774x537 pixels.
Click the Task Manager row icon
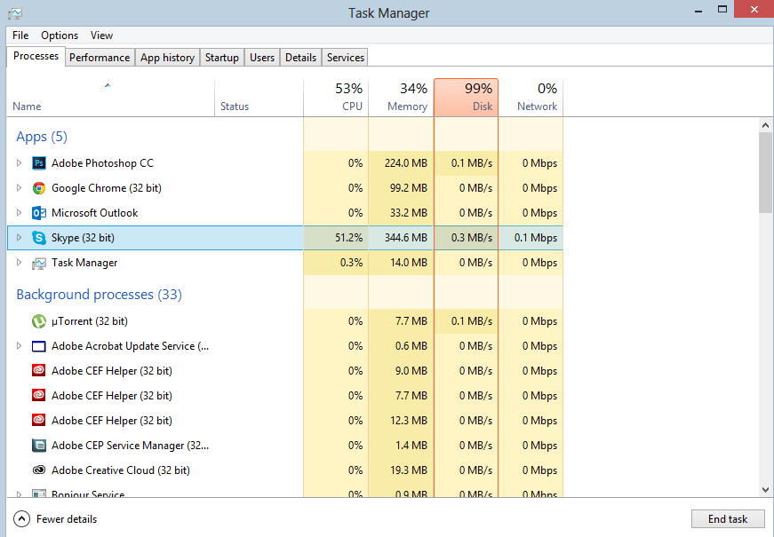[x=39, y=264]
